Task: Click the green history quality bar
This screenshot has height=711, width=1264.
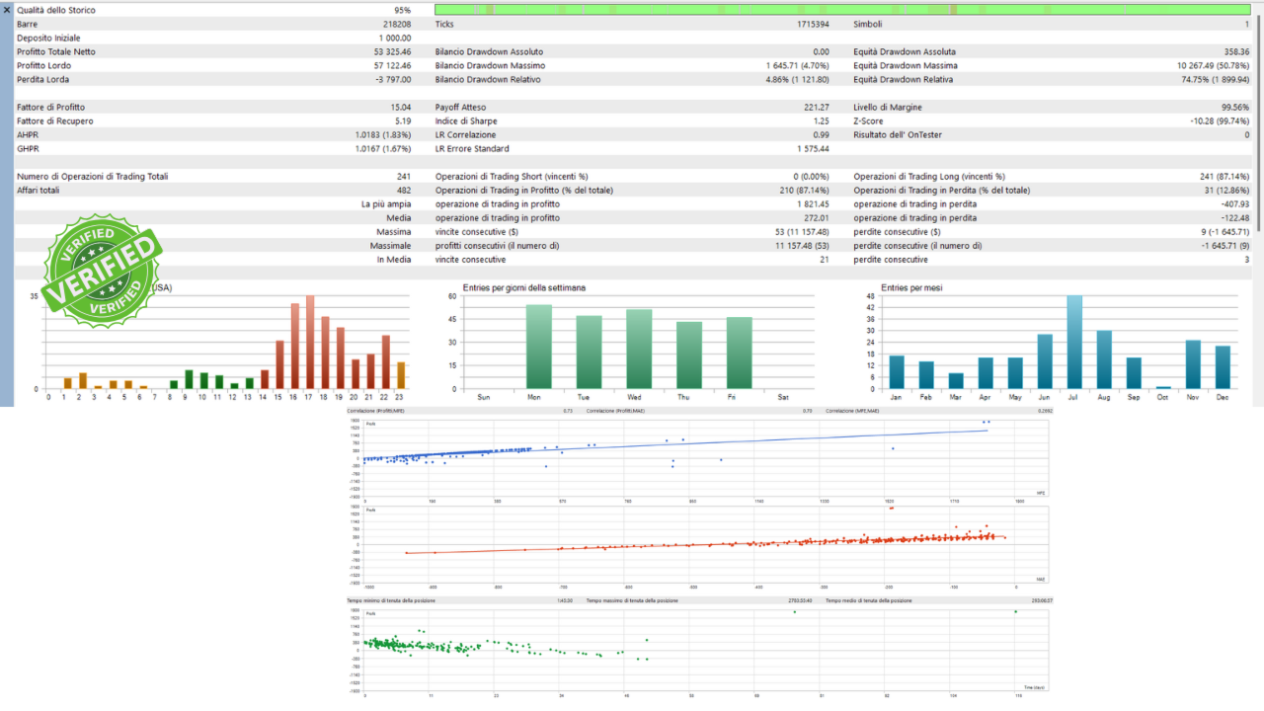Action: point(842,10)
